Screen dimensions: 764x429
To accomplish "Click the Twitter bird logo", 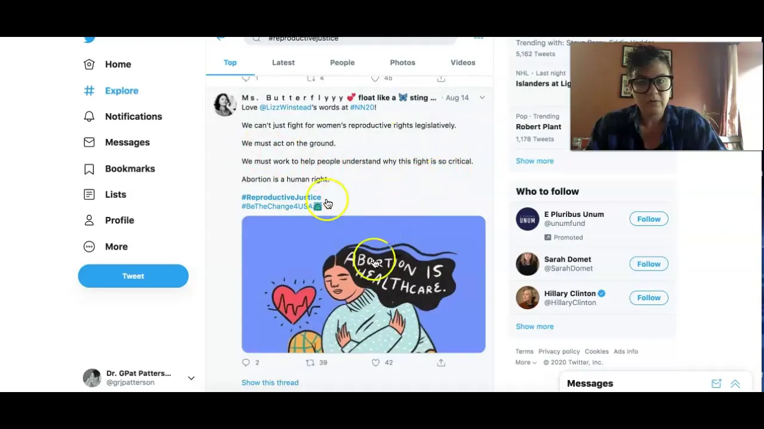I will coord(90,40).
